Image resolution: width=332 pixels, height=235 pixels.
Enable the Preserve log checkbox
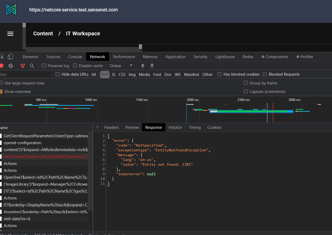(x=44, y=66)
